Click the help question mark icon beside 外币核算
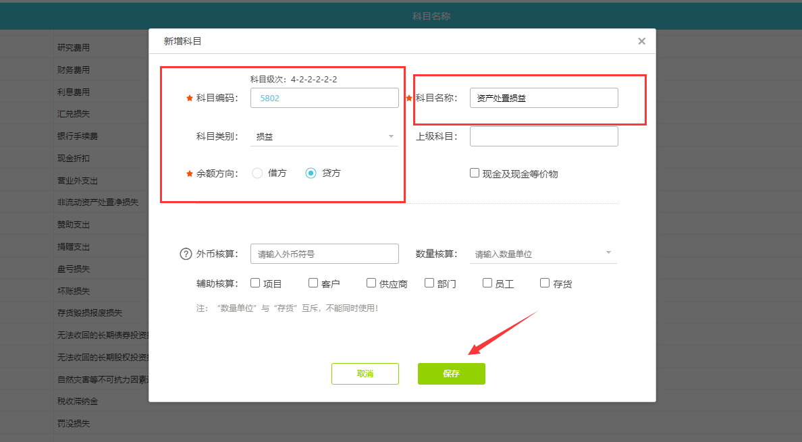802x442 pixels. (x=186, y=254)
